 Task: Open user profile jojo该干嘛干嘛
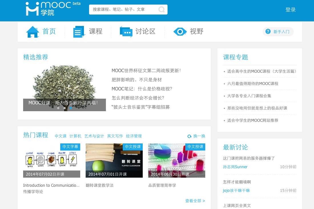[x=236, y=190]
